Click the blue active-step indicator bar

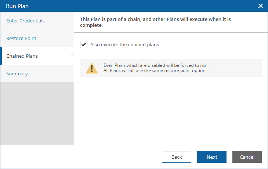1,56
